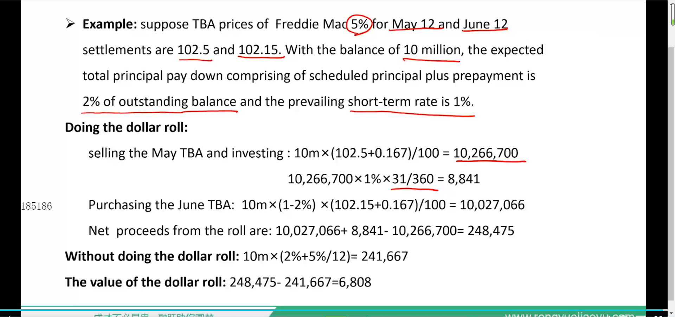Click the red-circled 5% coupon text
The width and height of the screenshot is (675, 317).
point(359,24)
